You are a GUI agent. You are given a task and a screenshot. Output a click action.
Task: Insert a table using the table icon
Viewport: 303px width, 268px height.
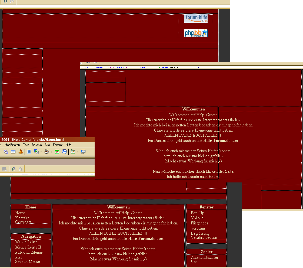click(29, 152)
